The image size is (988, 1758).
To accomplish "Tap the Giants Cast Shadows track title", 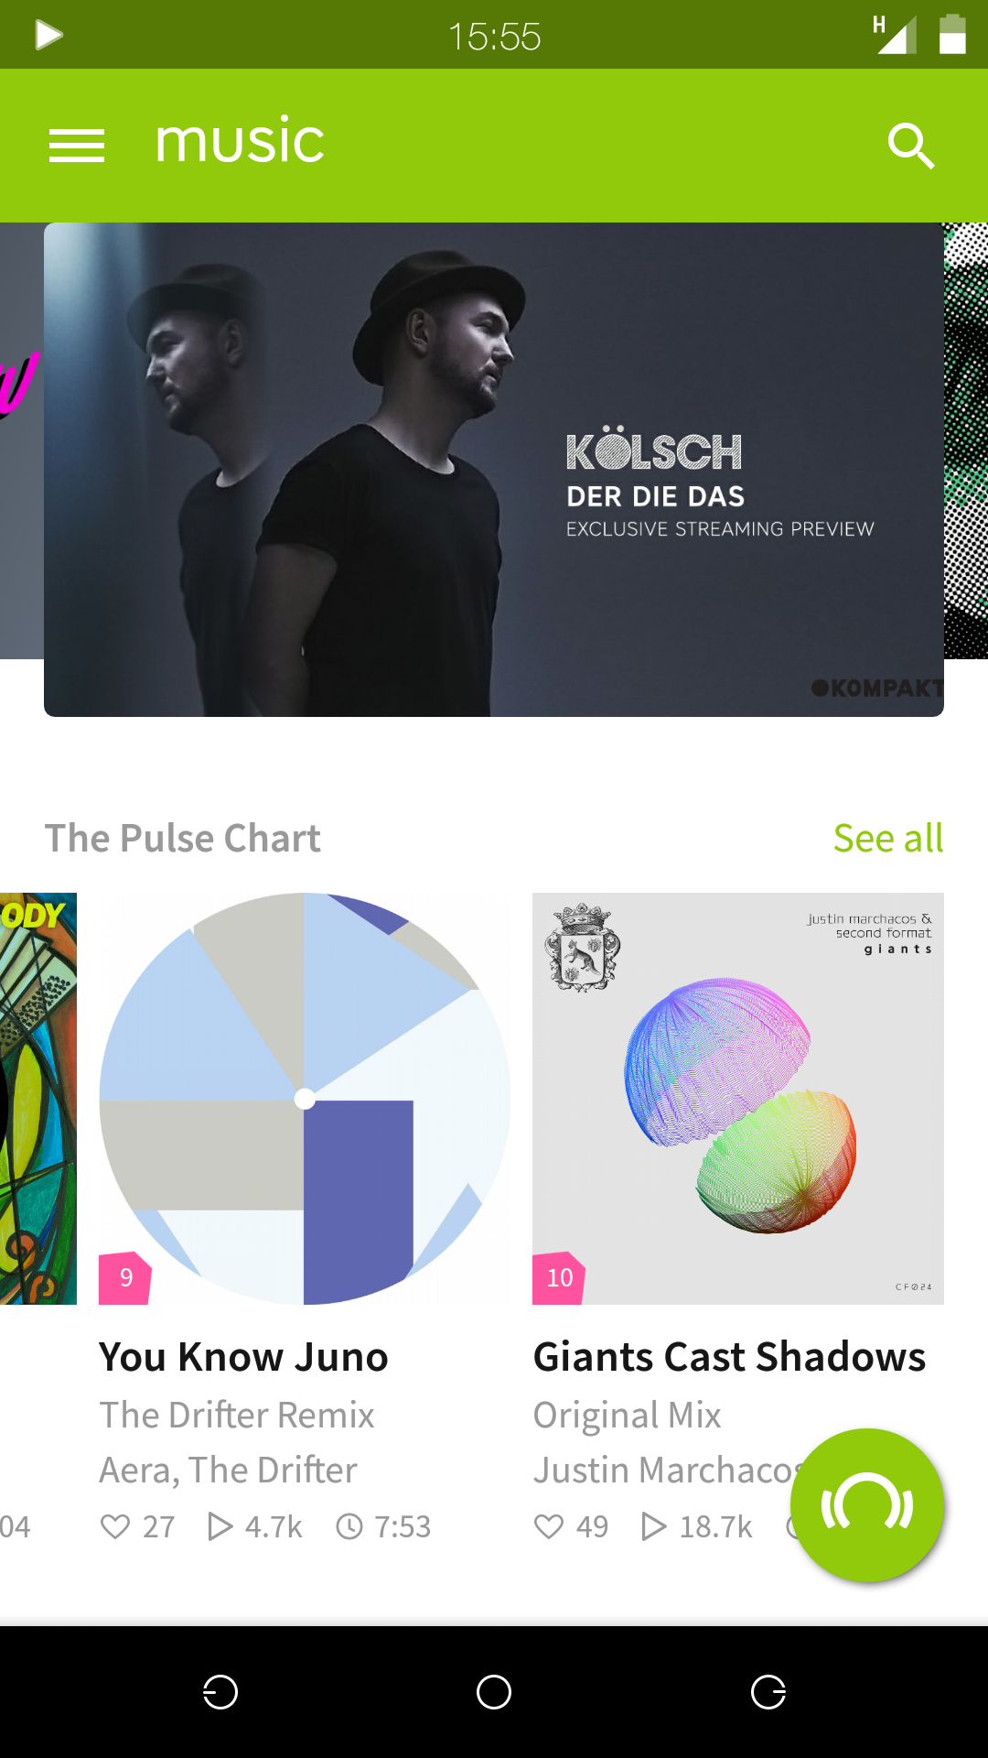I will point(730,1357).
